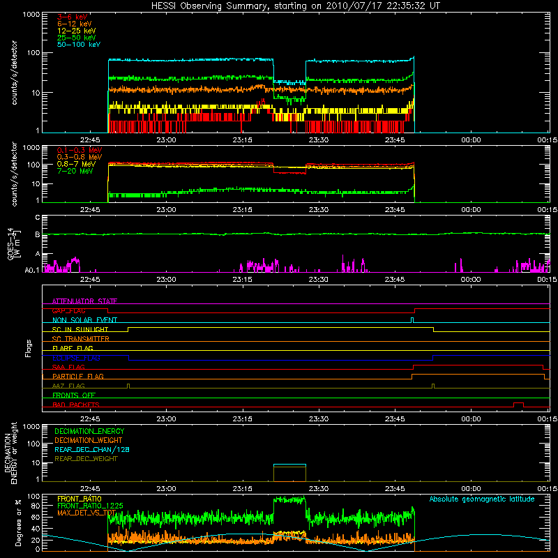Click the Degrees or % axis title
Viewport: 558px width, 558px height.
(18, 523)
